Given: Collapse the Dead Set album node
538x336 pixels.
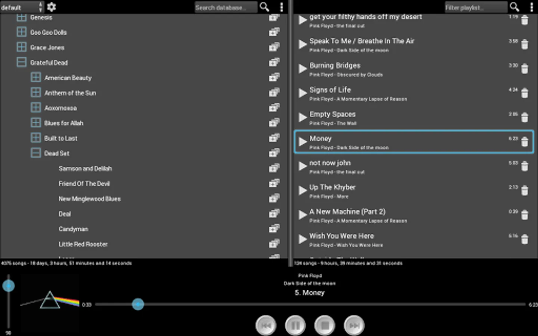Looking at the screenshot, I should coord(36,153).
